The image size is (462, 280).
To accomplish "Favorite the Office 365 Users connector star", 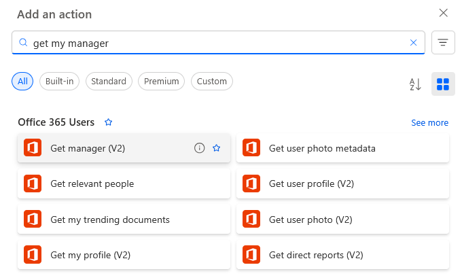I will pos(109,122).
